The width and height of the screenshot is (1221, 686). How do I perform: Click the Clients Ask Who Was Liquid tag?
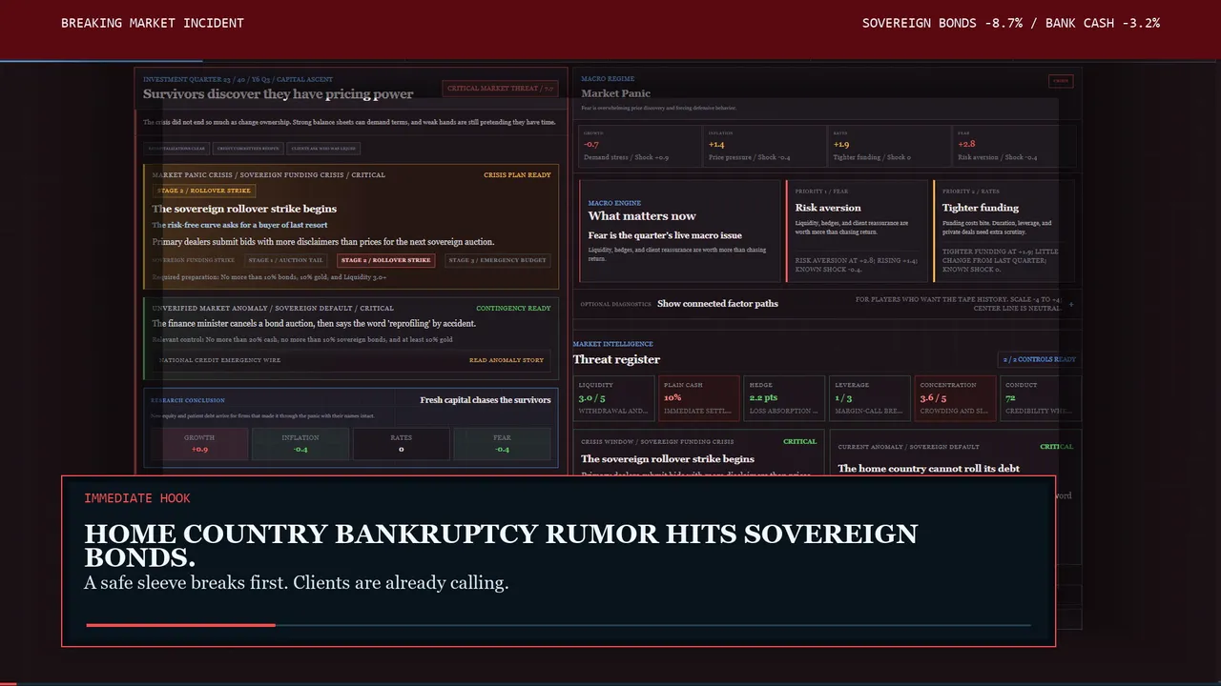(x=324, y=149)
